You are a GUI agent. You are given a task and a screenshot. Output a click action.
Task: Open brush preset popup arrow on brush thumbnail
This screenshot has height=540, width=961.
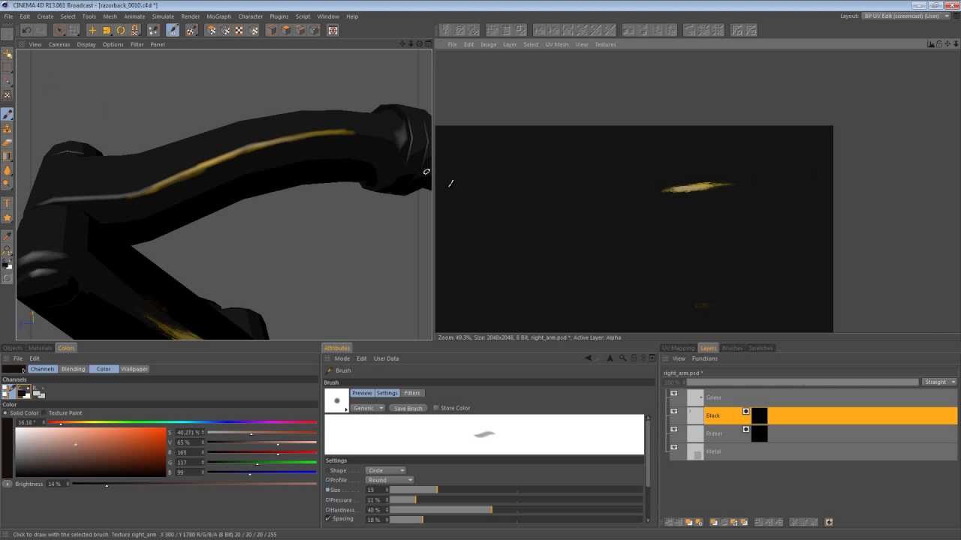(x=346, y=409)
